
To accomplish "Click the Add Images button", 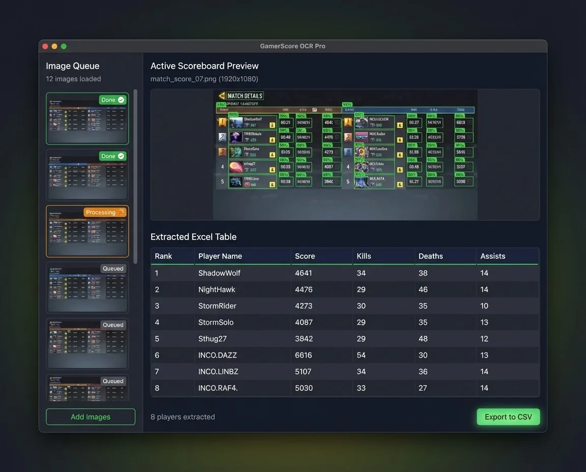I will pos(91,417).
